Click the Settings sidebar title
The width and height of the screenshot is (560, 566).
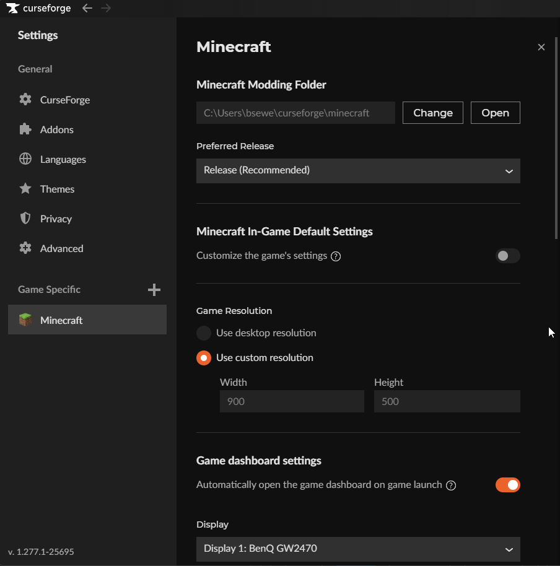[38, 35]
